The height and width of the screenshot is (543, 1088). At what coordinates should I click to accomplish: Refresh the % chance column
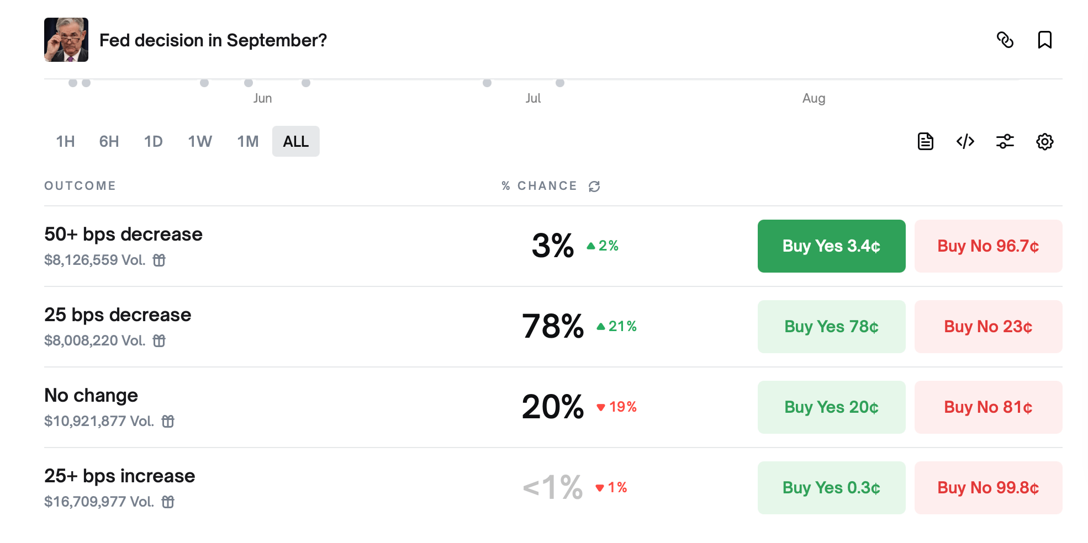tap(594, 187)
